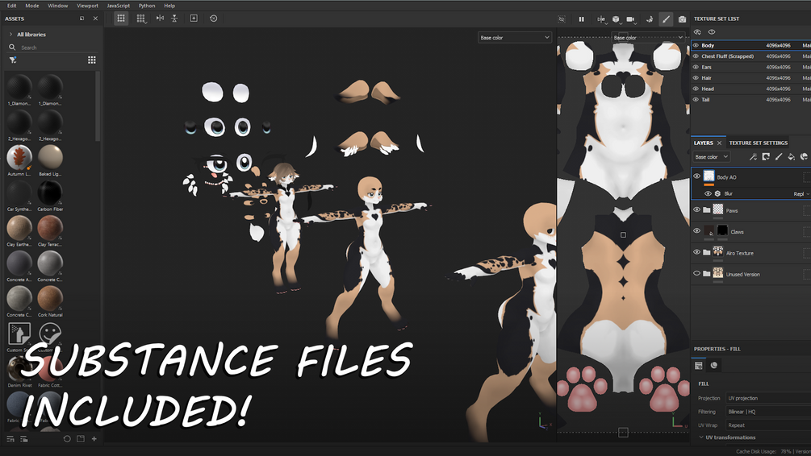Click the fill properties icon tab
This screenshot has width=811, height=456.
point(698,366)
